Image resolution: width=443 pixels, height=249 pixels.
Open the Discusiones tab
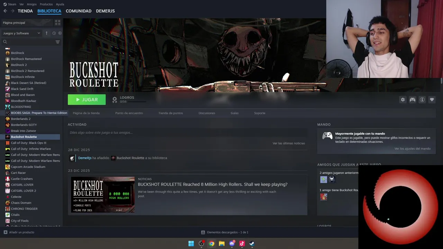pyautogui.click(x=207, y=113)
